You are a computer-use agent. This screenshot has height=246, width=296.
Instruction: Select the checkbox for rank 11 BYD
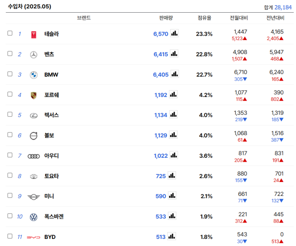(10, 236)
